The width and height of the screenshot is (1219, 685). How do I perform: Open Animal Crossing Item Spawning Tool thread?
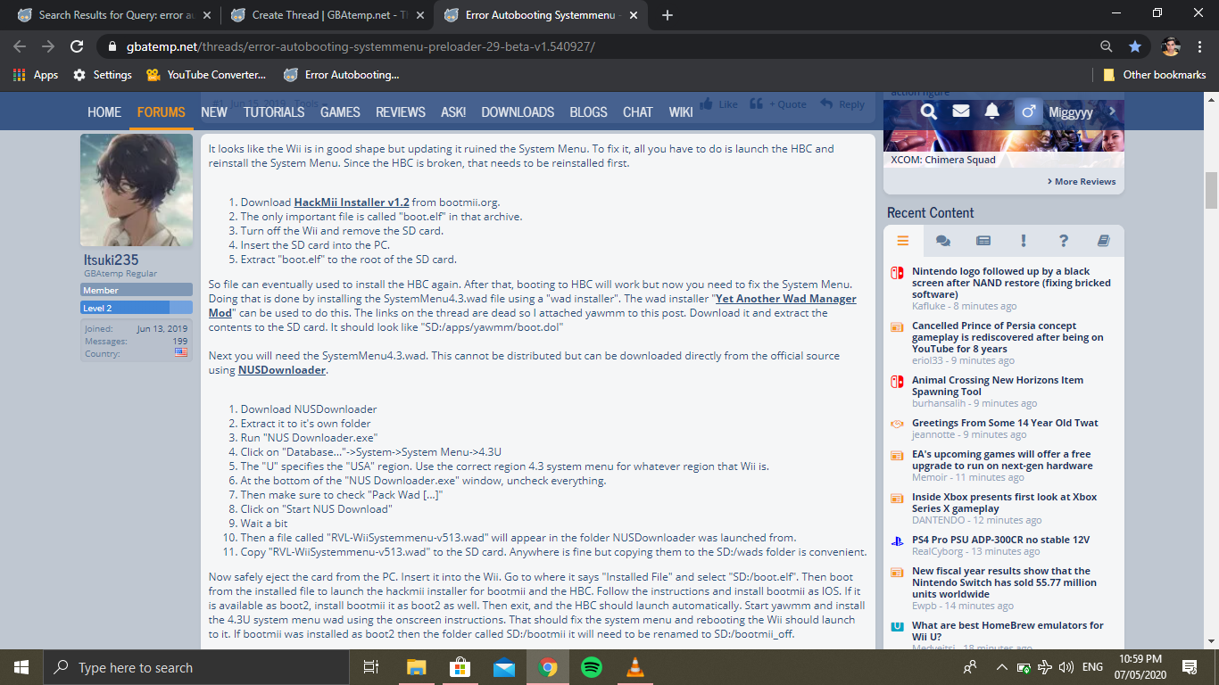[998, 385]
